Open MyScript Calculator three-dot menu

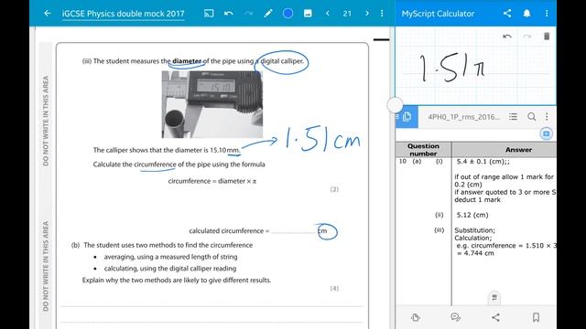(547, 14)
